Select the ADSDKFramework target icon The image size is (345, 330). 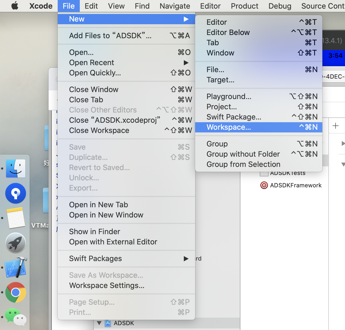pyautogui.click(x=264, y=185)
